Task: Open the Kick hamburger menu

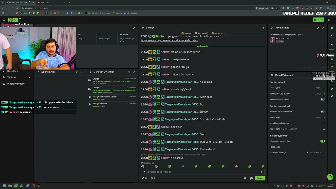Action: 4,20
